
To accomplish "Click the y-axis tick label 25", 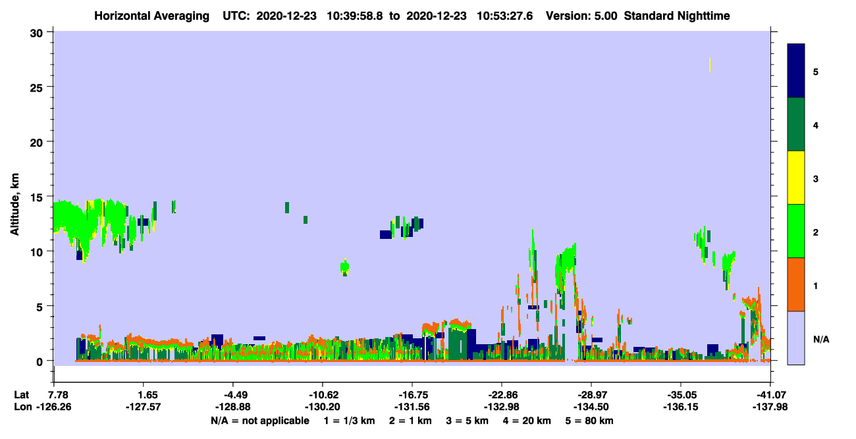I will point(38,87).
